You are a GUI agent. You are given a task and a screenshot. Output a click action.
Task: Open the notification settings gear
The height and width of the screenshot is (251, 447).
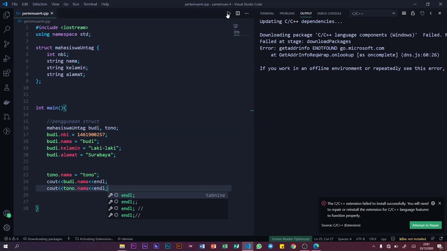pos(433,203)
